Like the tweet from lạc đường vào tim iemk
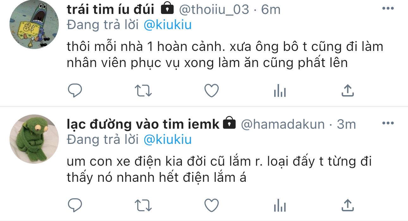This screenshot has width=408, height=221. (212, 205)
